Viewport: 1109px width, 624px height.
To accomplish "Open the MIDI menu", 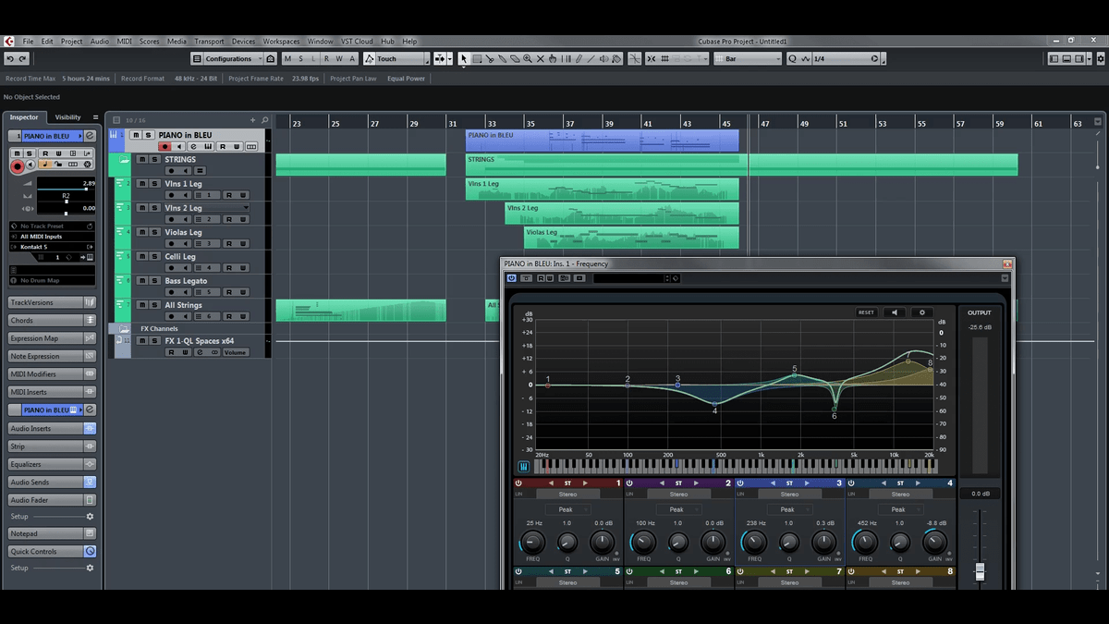I will click(124, 41).
